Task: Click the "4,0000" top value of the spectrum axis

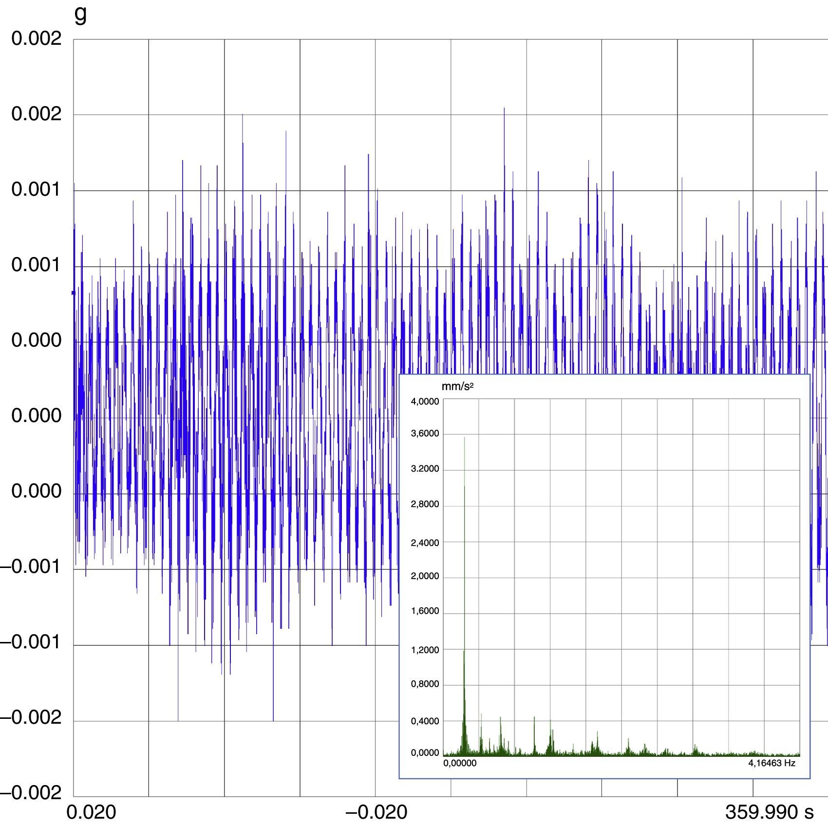Action: point(425,402)
